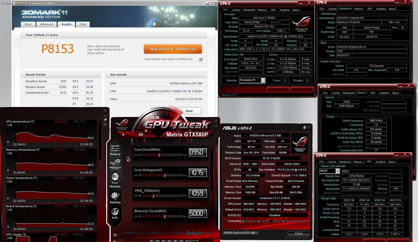The width and height of the screenshot is (418, 242).
Task: Click the PEX_VDD Min arrow
Action: pos(140,196)
